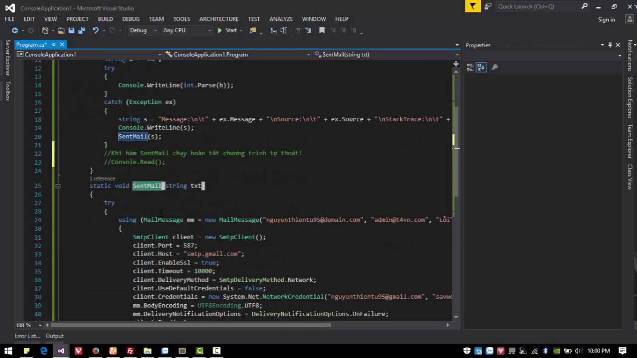Open the ConsoleApplication1.Program type dropdown

pos(309,55)
